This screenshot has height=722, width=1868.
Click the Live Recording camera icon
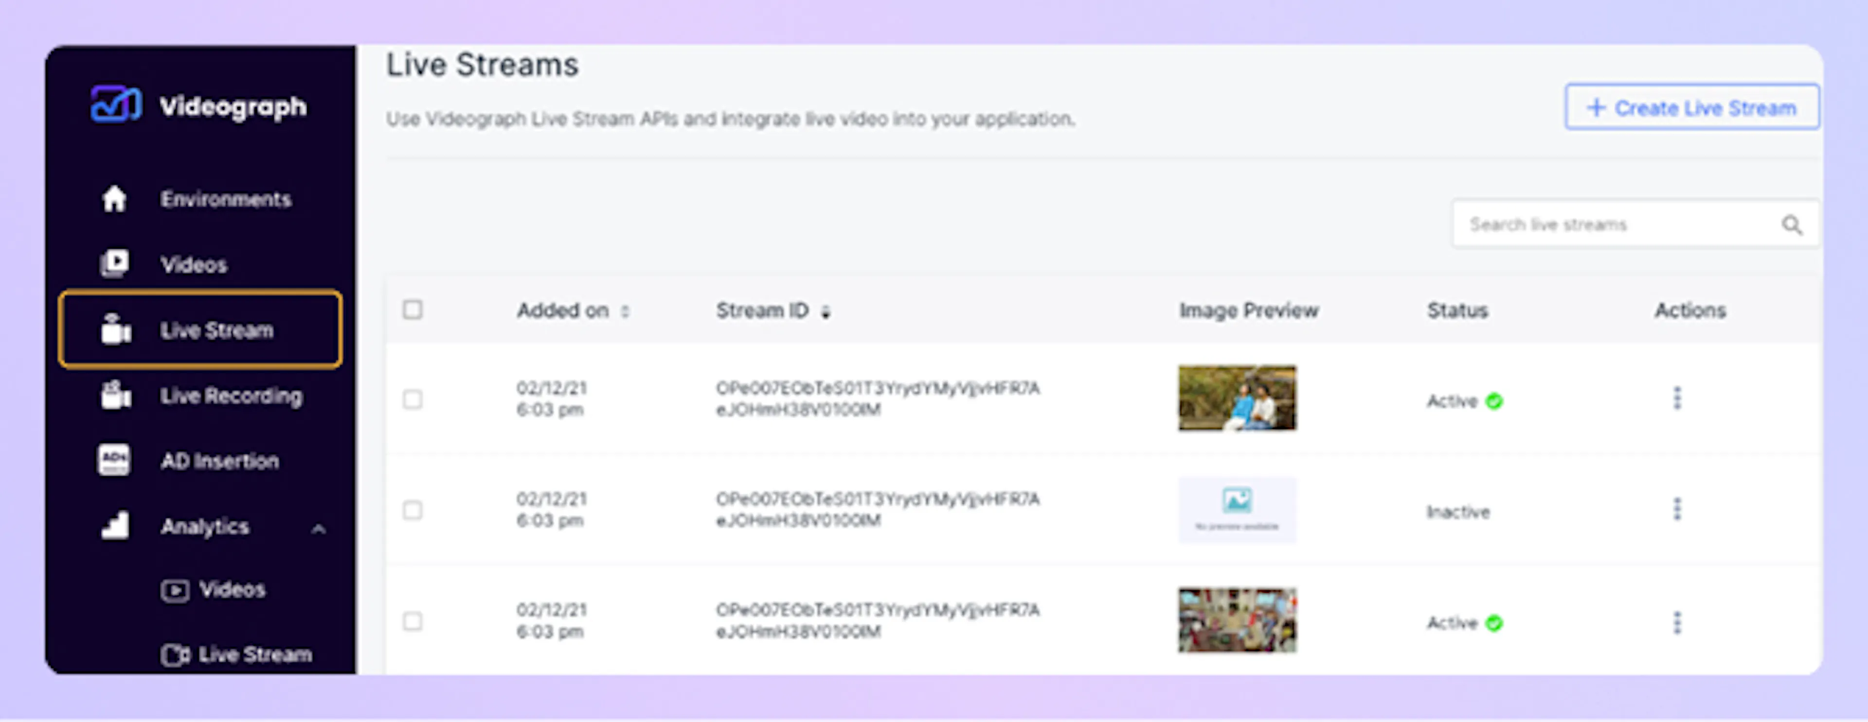click(115, 395)
